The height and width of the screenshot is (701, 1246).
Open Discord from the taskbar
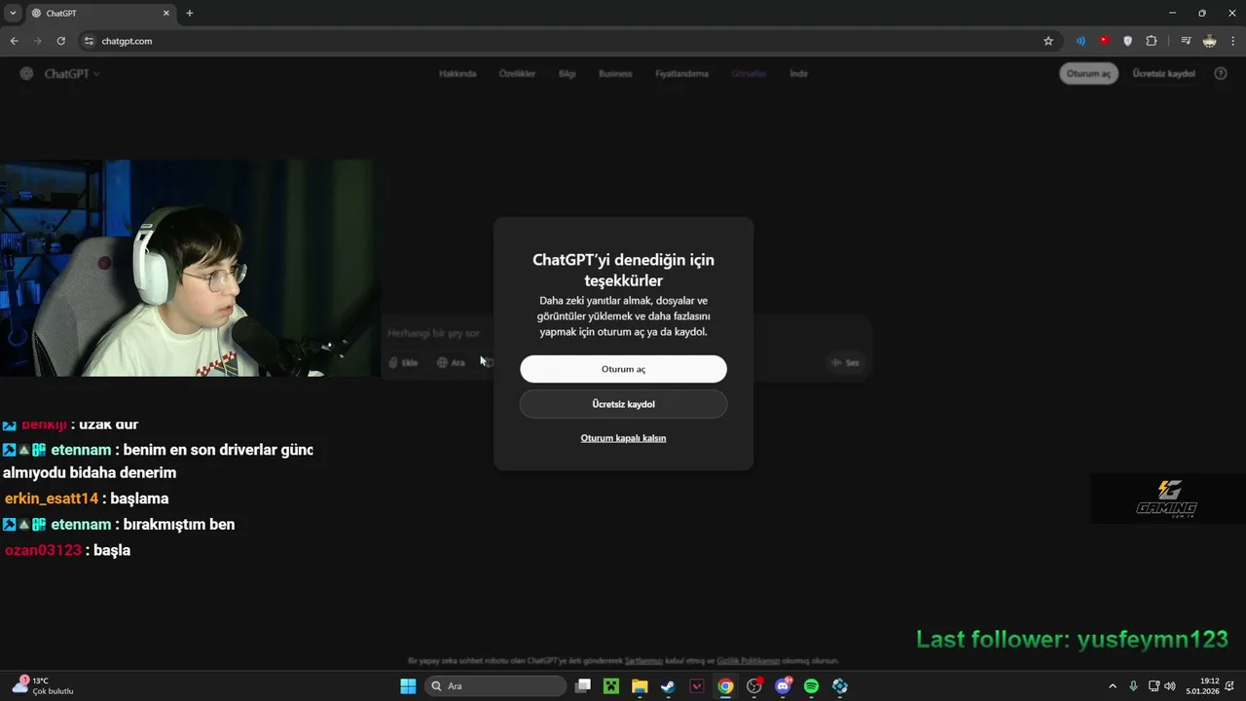(783, 686)
